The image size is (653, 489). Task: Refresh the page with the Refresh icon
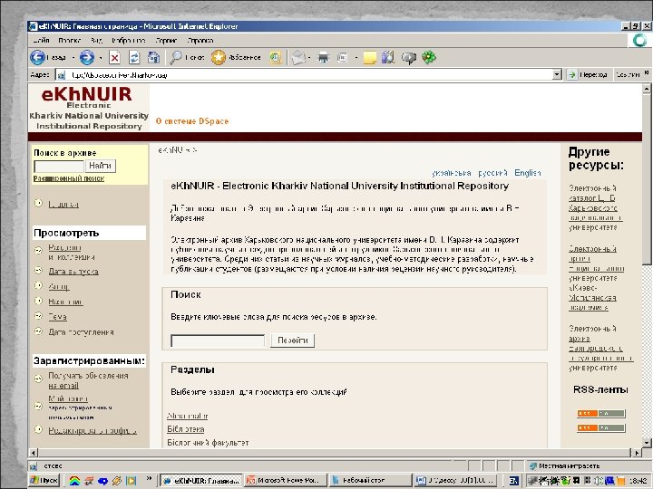(134, 57)
